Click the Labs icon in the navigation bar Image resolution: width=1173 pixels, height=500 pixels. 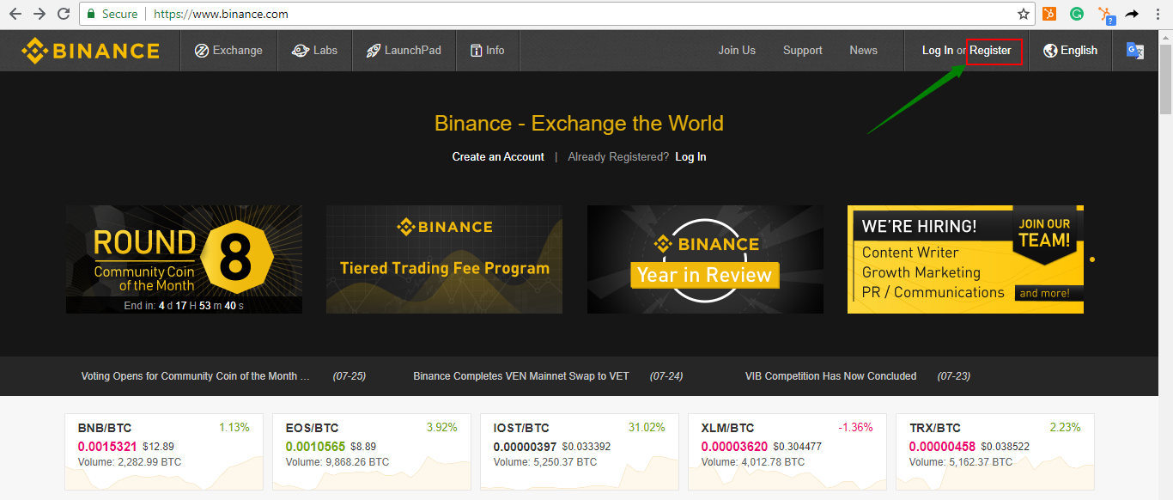pyautogui.click(x=301, y=51)
